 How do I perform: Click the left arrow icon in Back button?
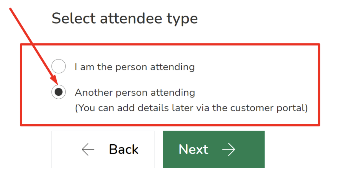tap(88, 150)
